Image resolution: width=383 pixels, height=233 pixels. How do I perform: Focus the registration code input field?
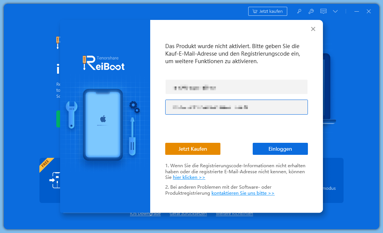(237, 107)
